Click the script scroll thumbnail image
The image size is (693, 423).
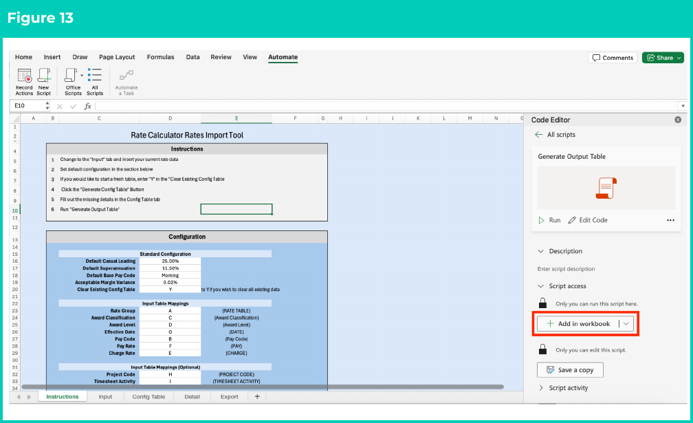606,188
